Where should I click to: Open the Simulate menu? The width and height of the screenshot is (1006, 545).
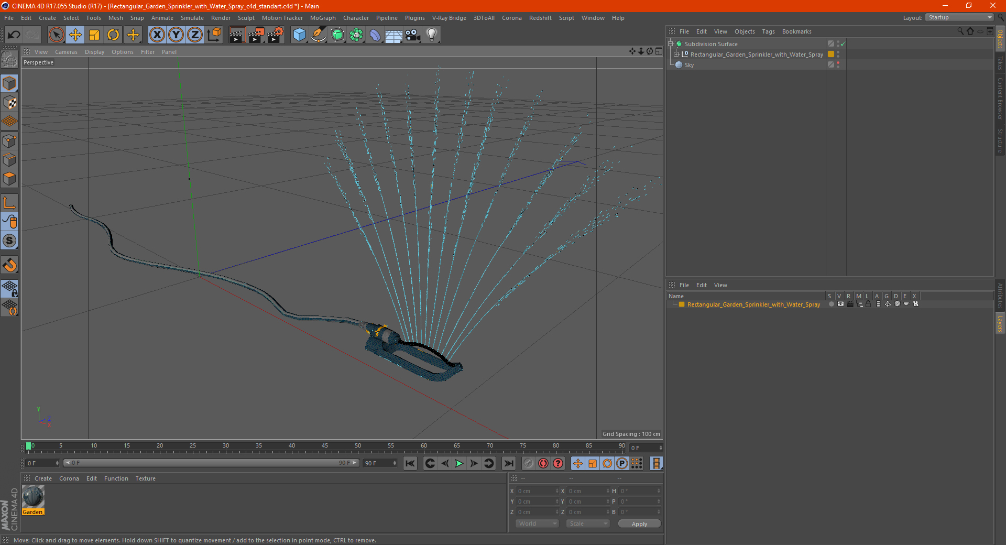click(192, 18)
